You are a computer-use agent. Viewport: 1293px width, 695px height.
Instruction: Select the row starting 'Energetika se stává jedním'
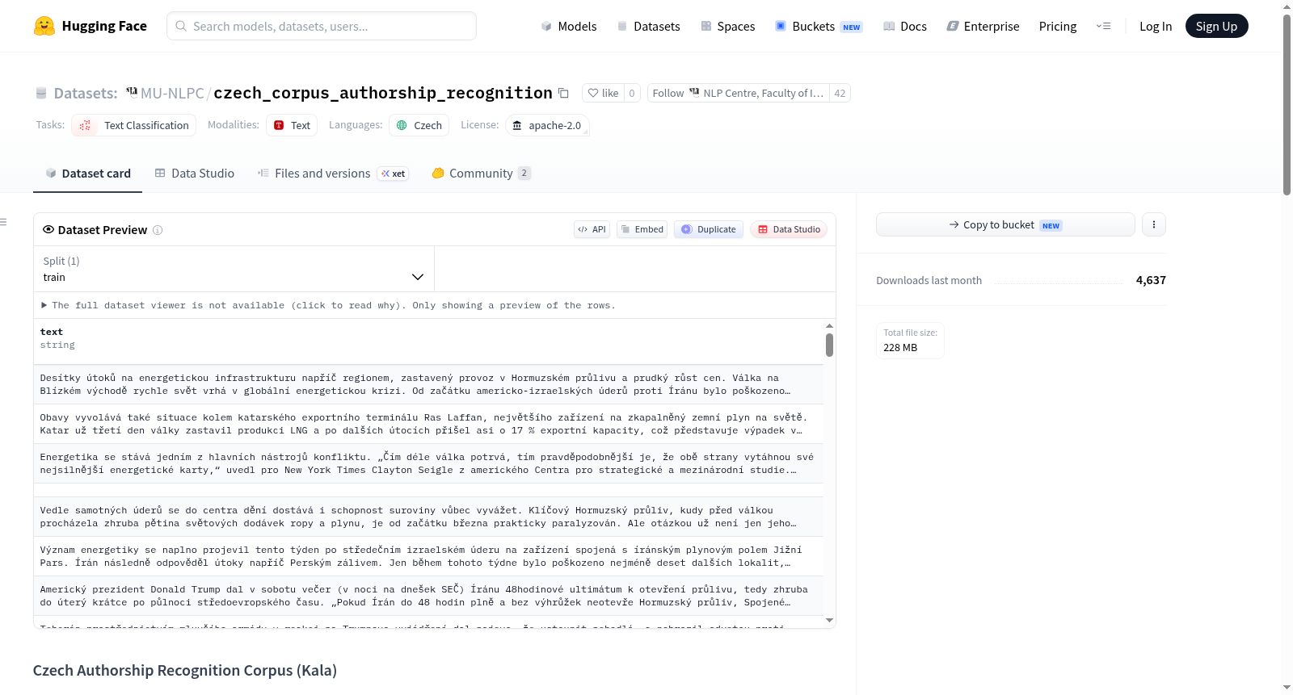428,463
